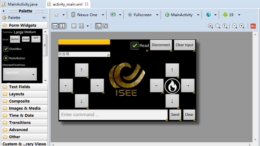
Task: Click the red lint warnings badge
Action: pyautogui.click(x=253, y=26)
